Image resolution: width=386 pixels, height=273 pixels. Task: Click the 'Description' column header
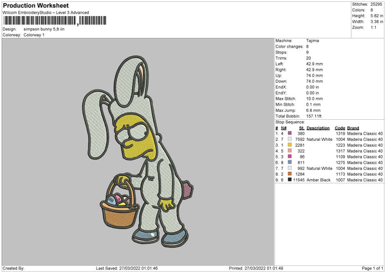coord(318,128)
